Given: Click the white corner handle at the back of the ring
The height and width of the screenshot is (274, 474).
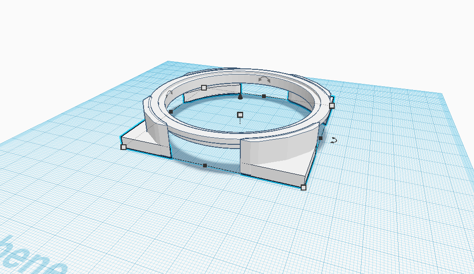Looking at the screenshot, I should pos(204,88).
